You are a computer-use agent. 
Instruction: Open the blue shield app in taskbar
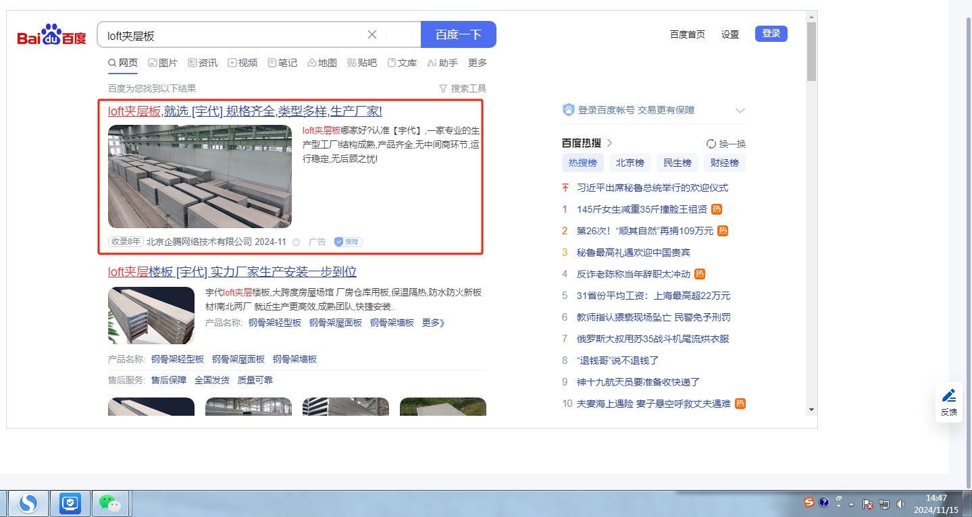(70, 503)
